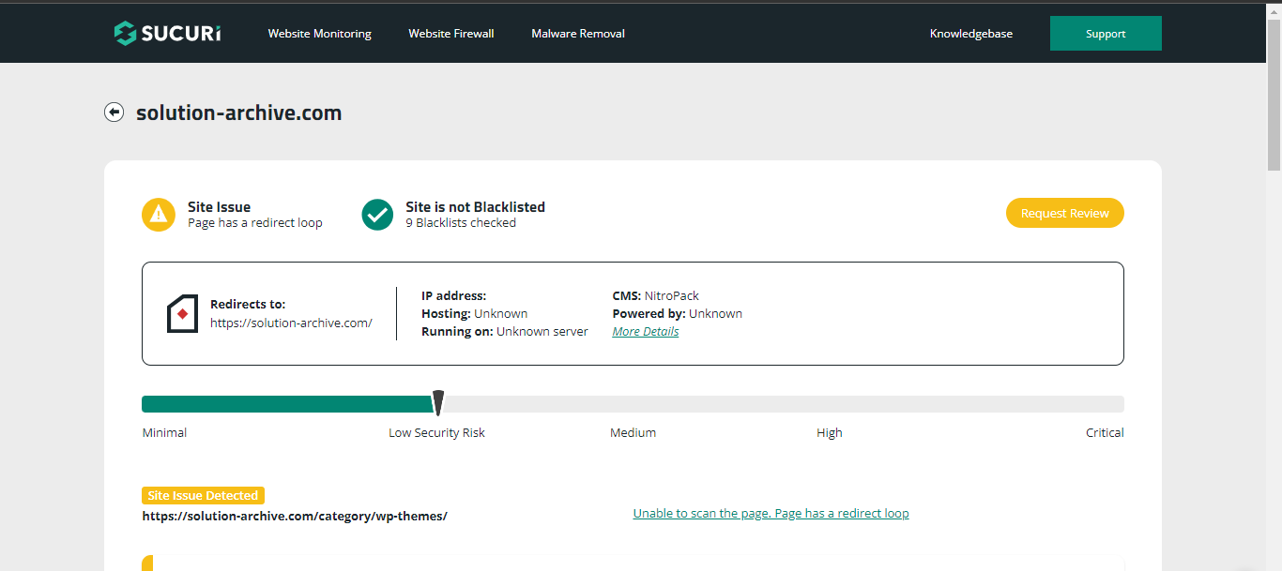Click the 'Critical' risk label

click(1105, 432)
